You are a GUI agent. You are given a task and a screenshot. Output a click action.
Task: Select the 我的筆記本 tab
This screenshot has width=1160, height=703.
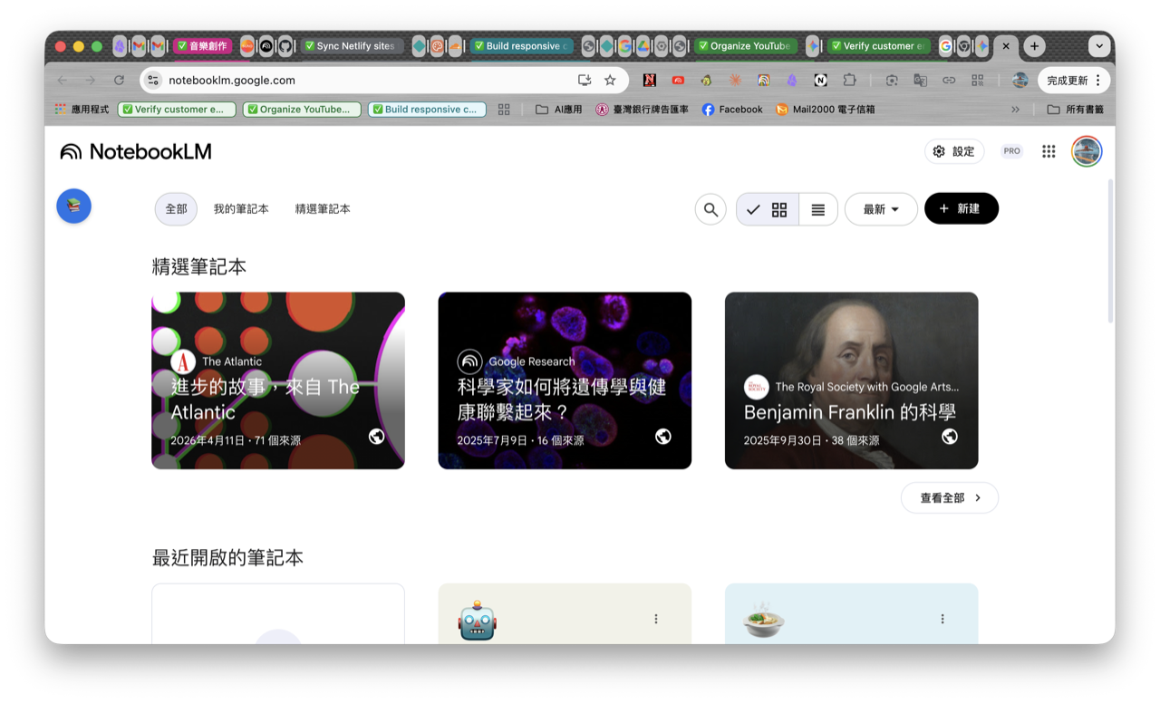tap(241, 208)
